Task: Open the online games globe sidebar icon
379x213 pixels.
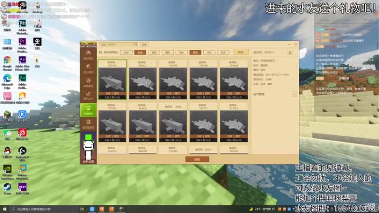Action: coord(88,82)
